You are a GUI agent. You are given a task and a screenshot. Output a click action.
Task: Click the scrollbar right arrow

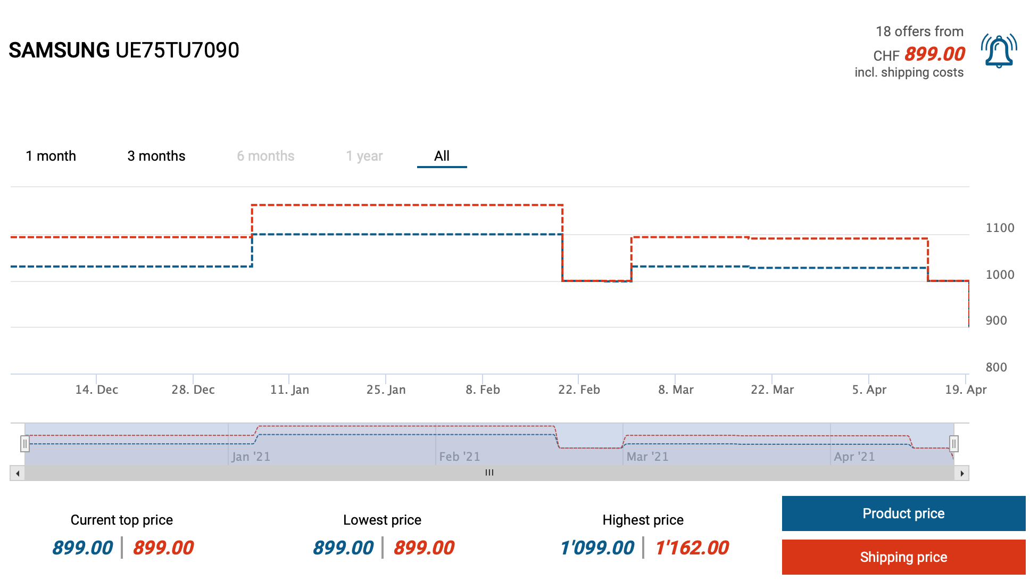pyautogui.click(x=961, y=473)
